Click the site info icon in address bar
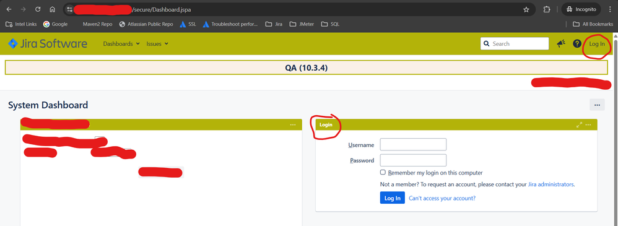The image size is (618, 226). 69,9
